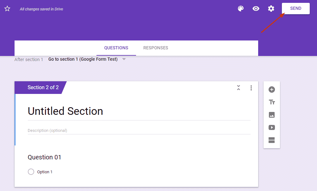
Task: Open form settings gear
Action: [x=271, y=9]
